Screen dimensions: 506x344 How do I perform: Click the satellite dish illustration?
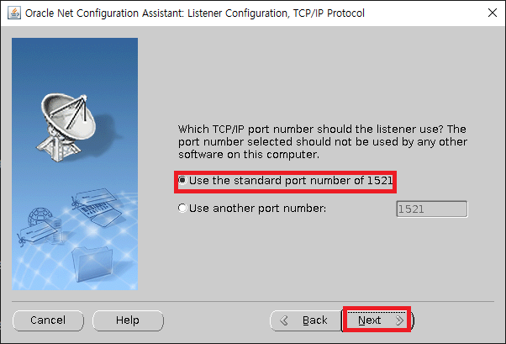tap(67, 127)
